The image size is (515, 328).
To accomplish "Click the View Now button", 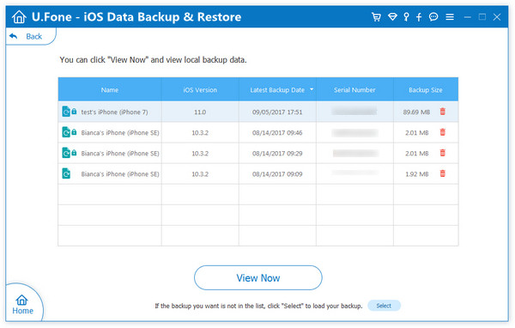I will 257,277.
